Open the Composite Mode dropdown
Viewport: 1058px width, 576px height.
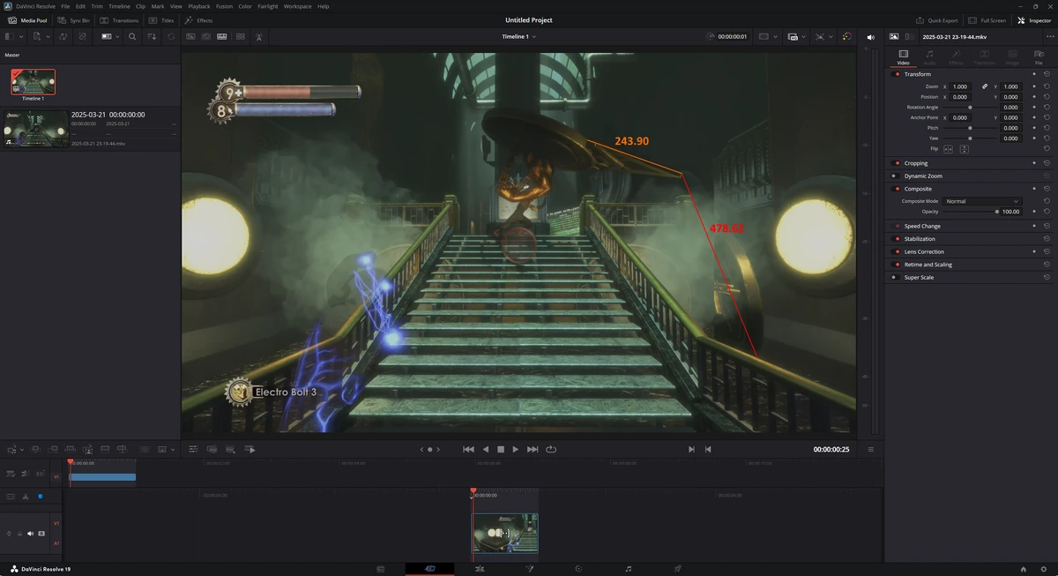981,201
